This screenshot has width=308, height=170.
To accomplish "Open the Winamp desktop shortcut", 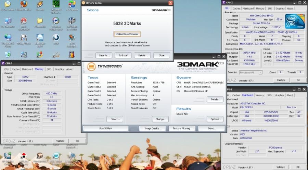I will click(x=40, y=4).
